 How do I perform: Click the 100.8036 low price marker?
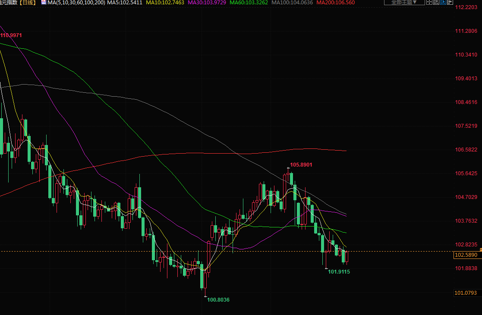[218, 299]
